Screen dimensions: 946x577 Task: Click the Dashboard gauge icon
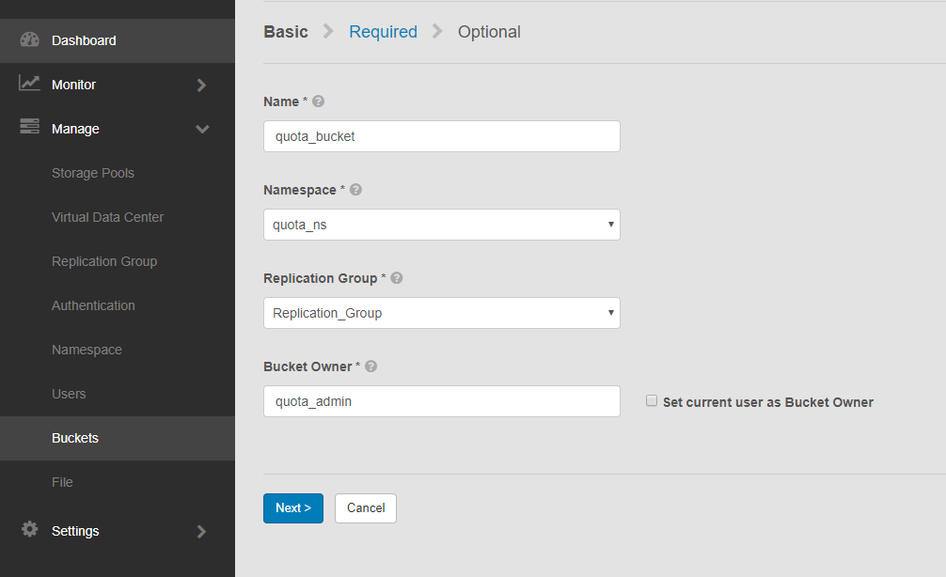(x=29, y=40)
